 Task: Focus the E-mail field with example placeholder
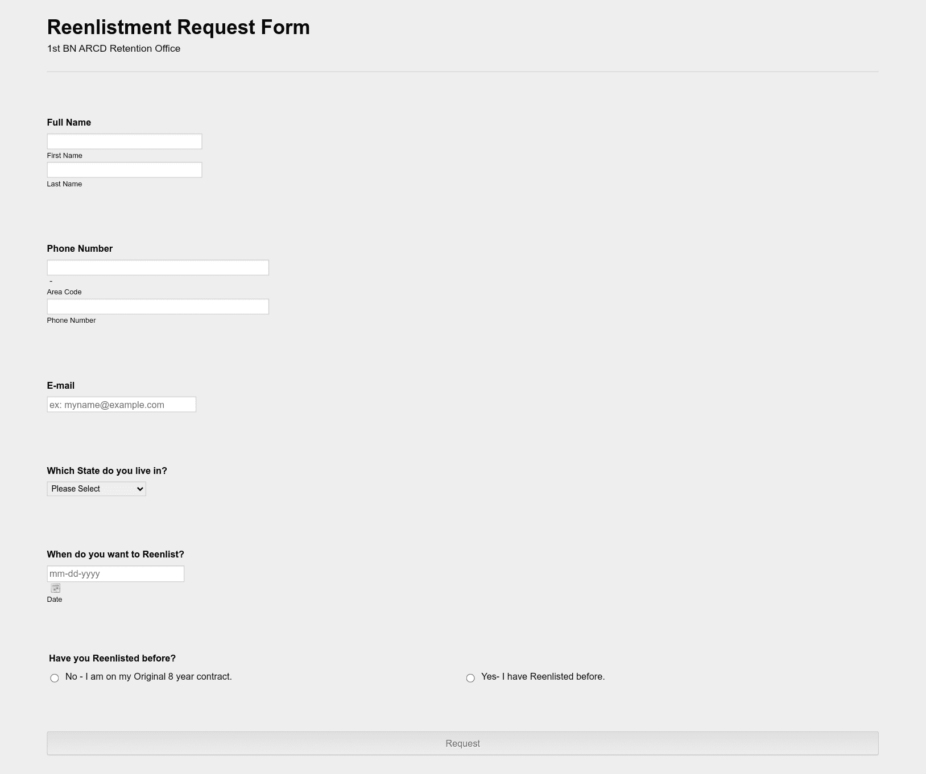121,405
